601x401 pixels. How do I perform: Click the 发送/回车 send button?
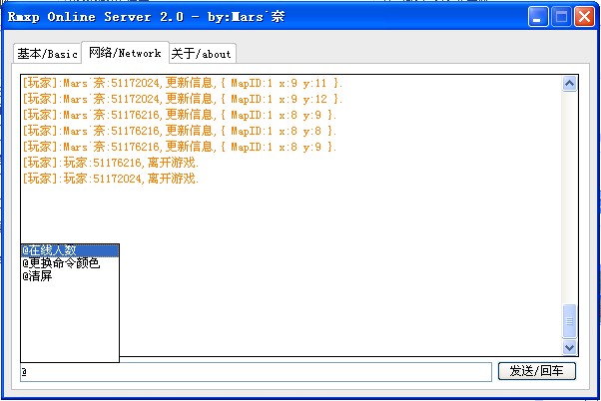(x=537, y=371)
